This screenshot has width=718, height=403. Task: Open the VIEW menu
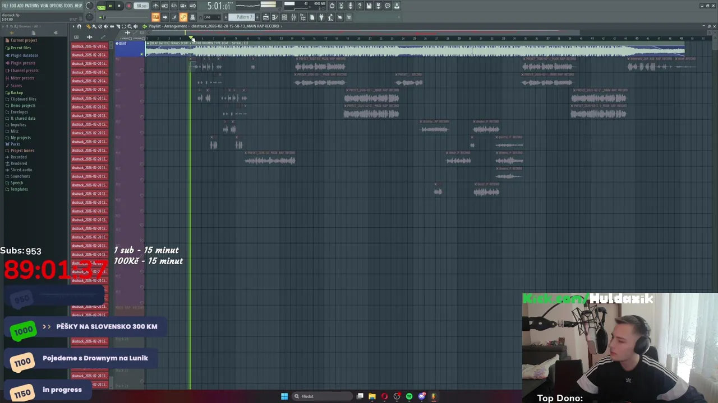pos(44,6)
